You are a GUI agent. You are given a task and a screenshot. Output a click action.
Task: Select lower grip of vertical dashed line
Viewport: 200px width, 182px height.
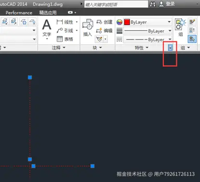click(x=30, y=159)
